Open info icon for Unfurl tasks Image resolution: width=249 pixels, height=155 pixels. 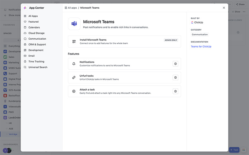coord(175,77)
